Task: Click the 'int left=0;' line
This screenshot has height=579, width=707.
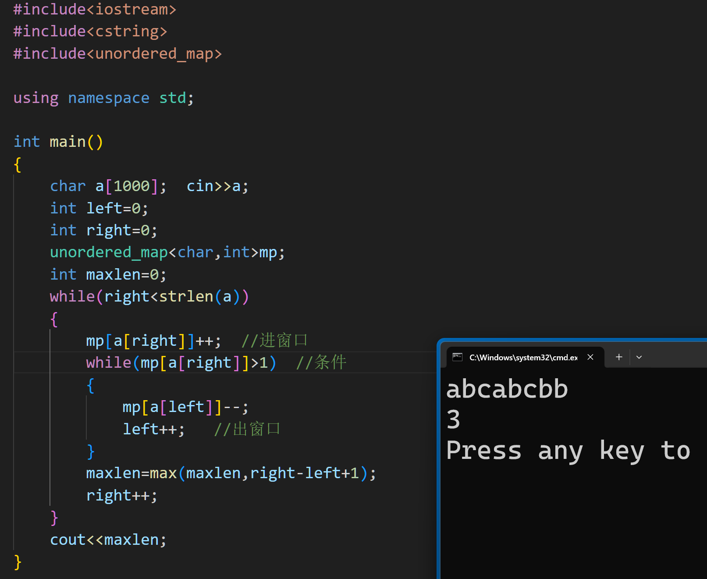Action: click(99, 208)
